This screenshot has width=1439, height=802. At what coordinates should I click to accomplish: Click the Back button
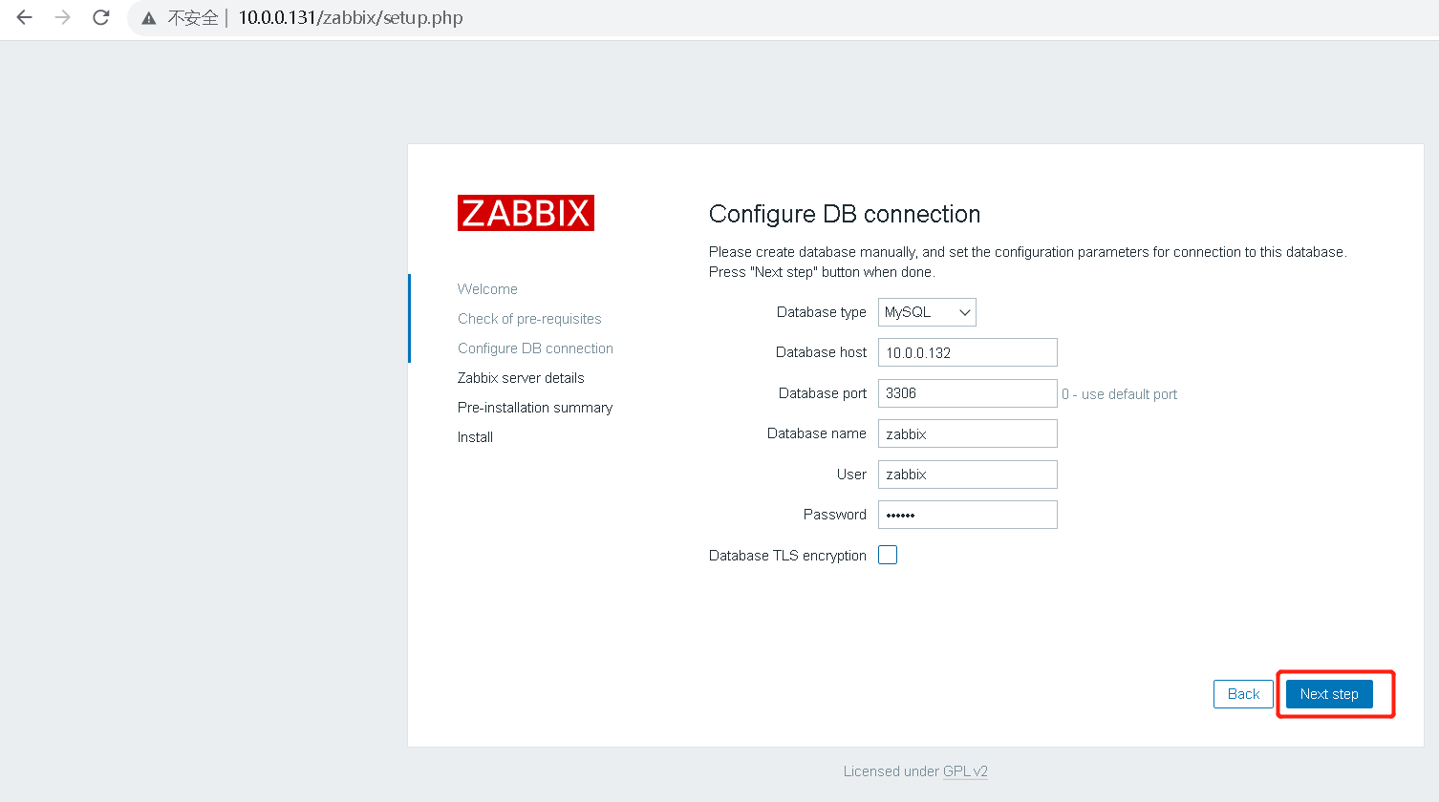point(1243,694)
